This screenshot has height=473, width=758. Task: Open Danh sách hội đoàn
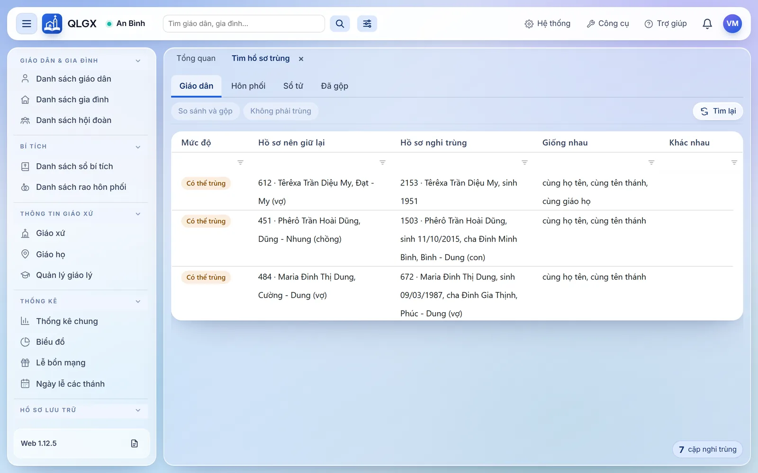click(x=81, y=121)
